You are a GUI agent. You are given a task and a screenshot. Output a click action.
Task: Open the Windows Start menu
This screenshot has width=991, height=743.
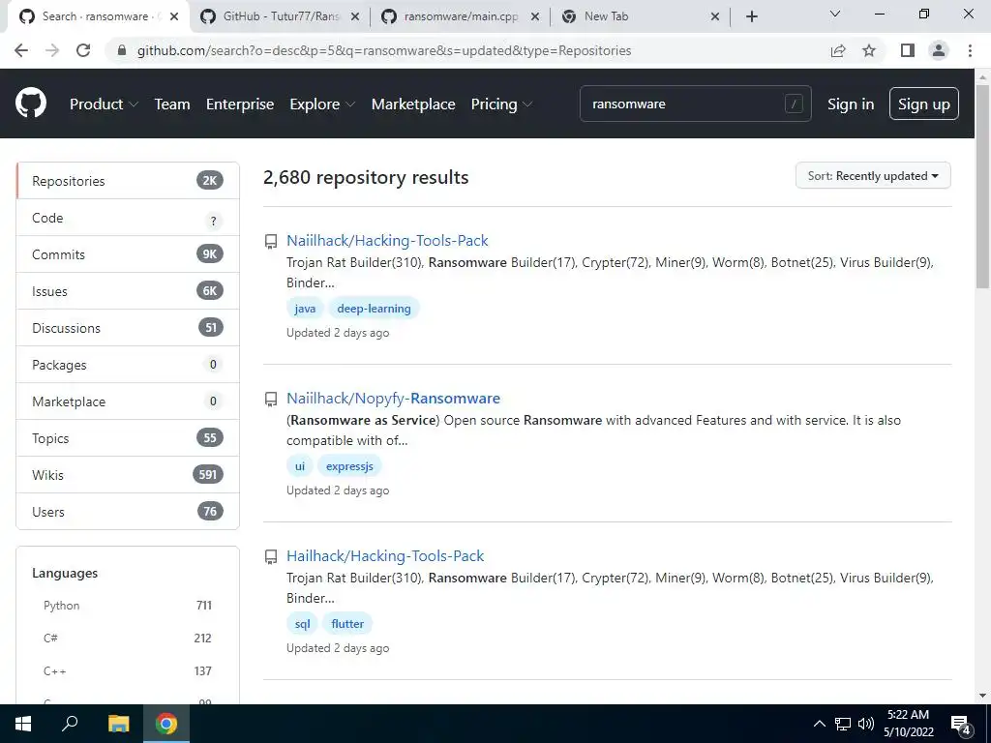pyautogui.click(x=23, y=724)
